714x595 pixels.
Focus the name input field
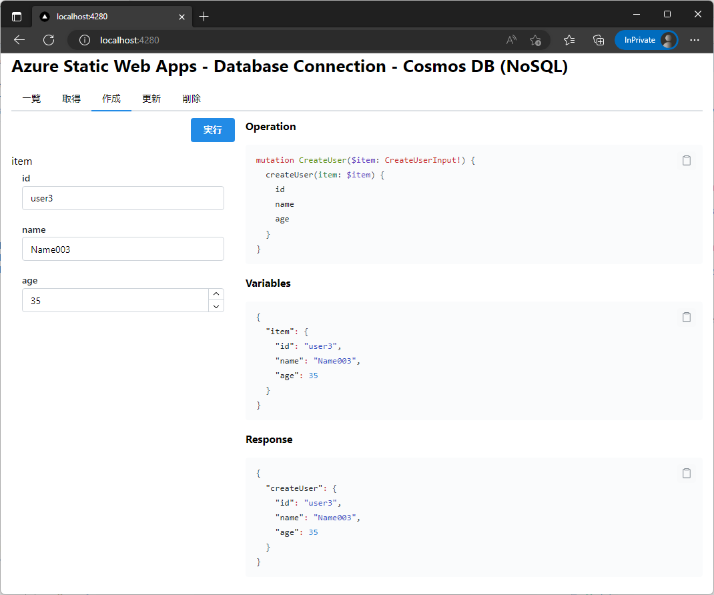123,249
